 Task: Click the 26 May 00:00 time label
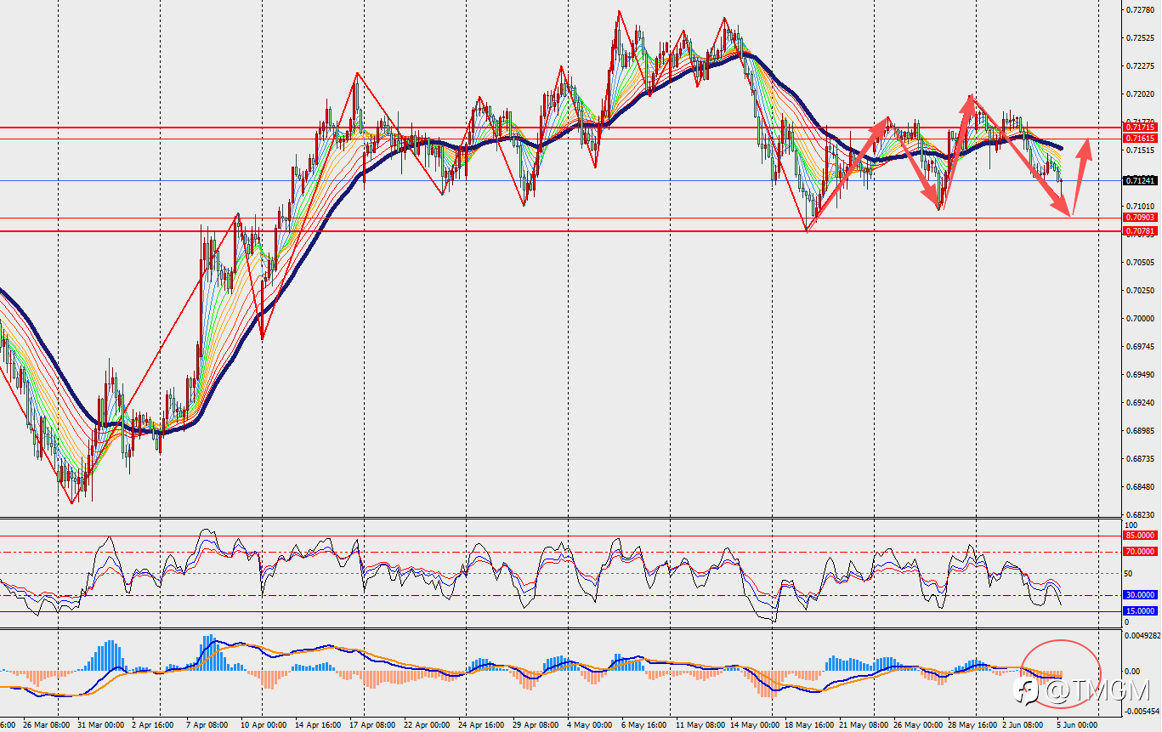point(917,725)
